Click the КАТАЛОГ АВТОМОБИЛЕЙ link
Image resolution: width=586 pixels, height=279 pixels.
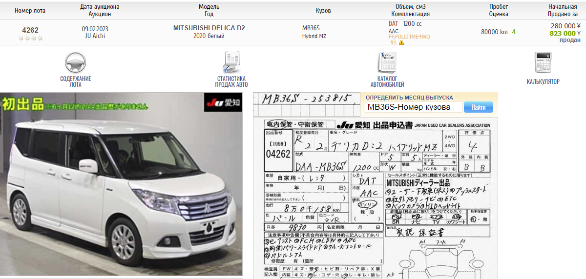(387, 81)
